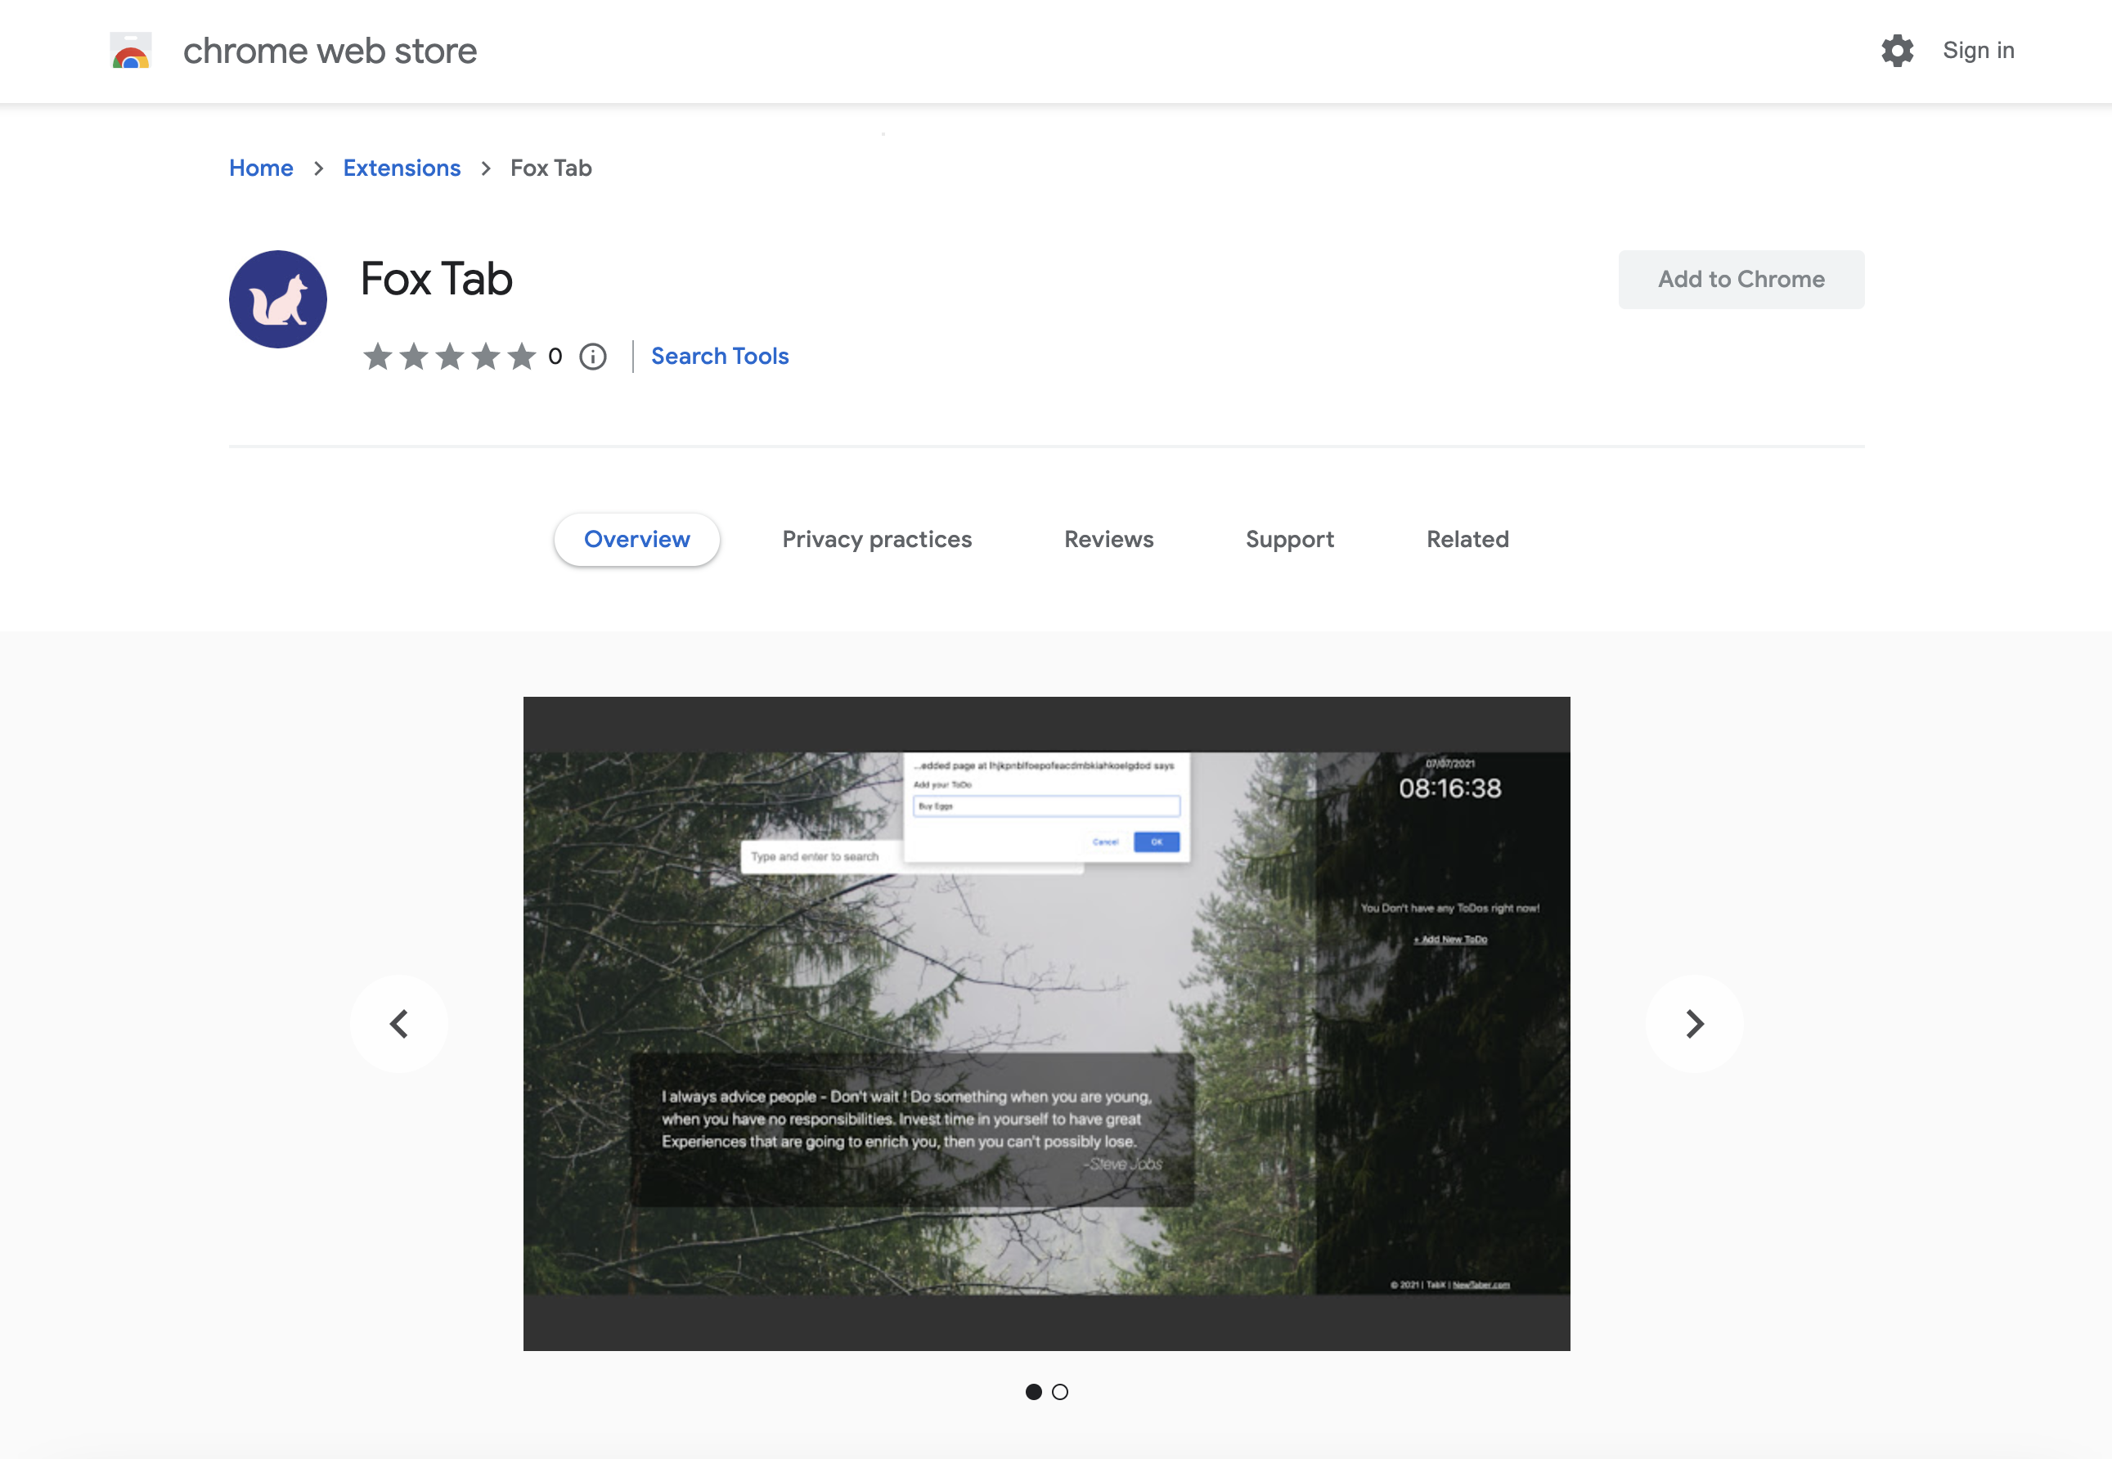Click the Add to Chrome button
The image size is (2112, 1459).
click(1741, 280)
